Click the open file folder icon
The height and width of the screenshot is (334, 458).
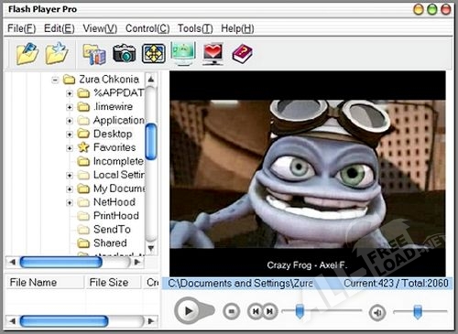coord(27,53)
